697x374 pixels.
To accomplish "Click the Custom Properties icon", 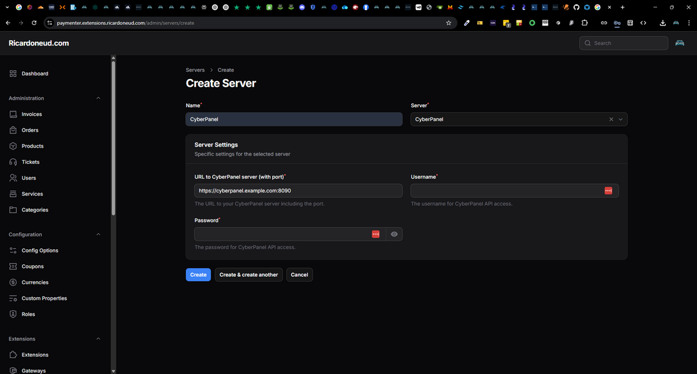I will pos(13,299).
